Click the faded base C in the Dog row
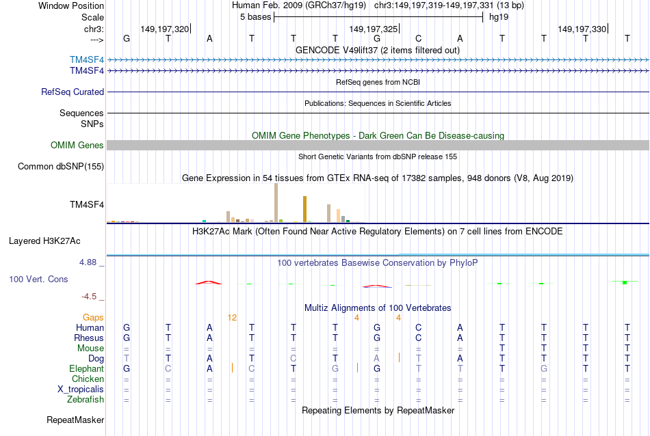The image size is (650, 436). tap(293, 359)
